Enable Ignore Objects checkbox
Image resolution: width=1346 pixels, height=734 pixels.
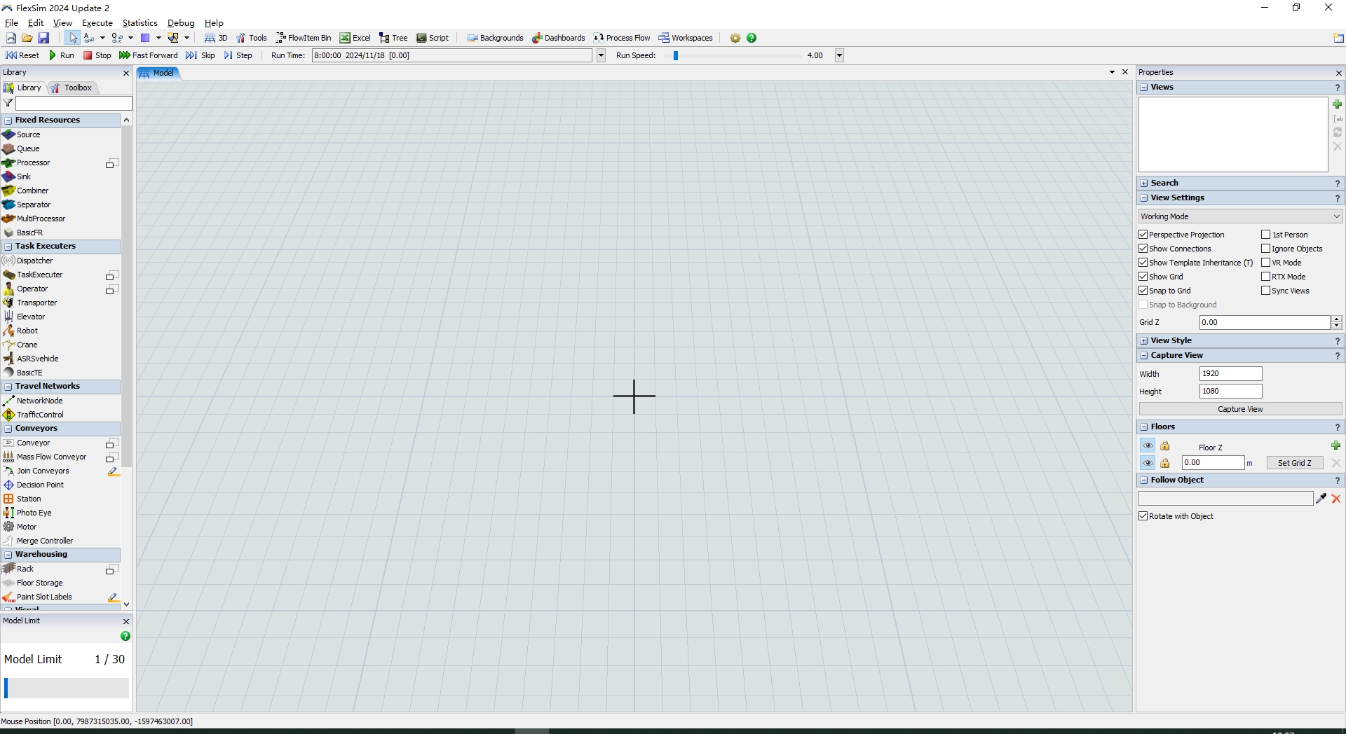[1266, 249]
